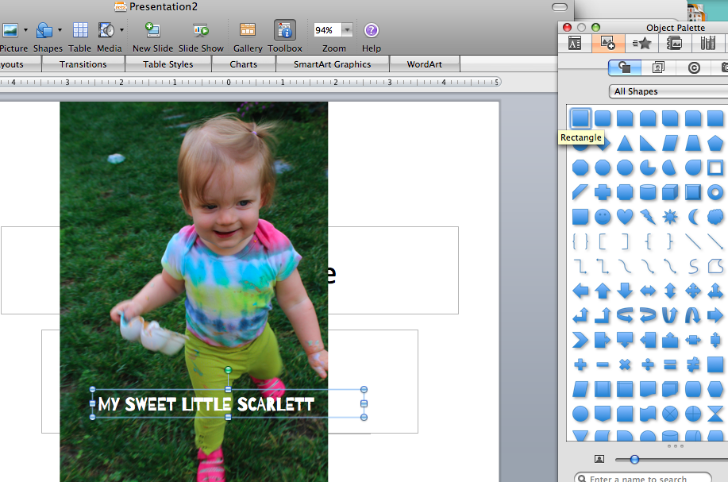Open the SmartArt Graphics tab
This screenshot has height=482, width=728.
[332, 64]
